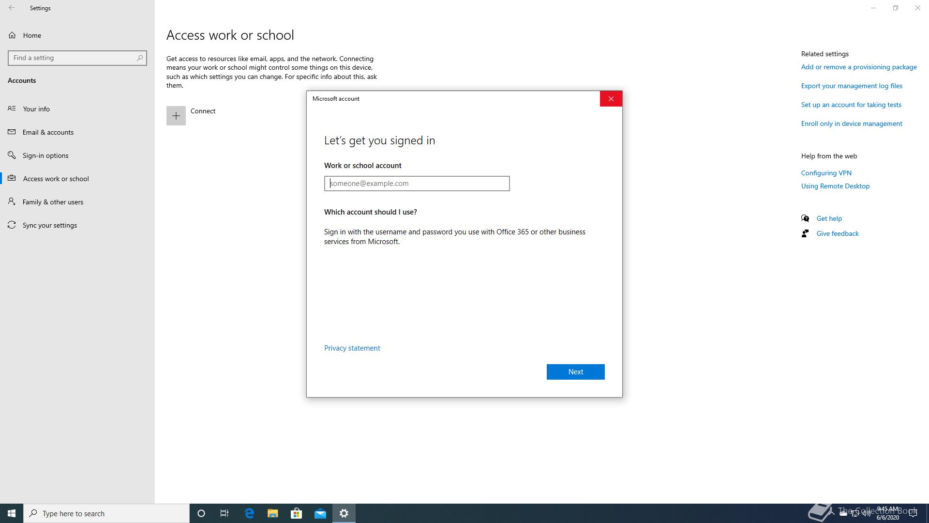This screenshot has width=929, height=523.
Task: Click the Next button in dialog
Action: (575, 372)
